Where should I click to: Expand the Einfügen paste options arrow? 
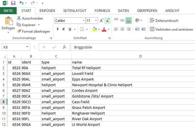(8, 33)
